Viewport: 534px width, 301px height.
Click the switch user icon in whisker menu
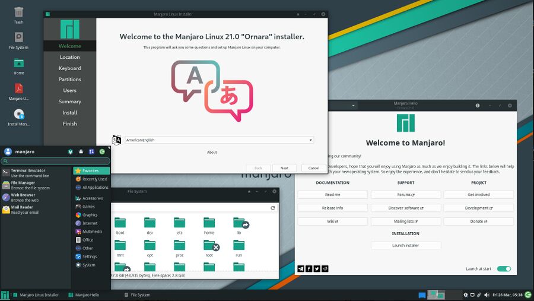coord(91,152)
